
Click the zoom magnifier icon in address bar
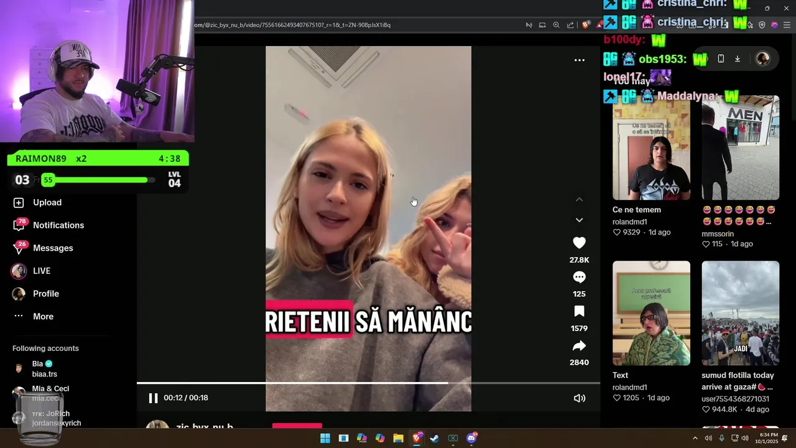556,25
